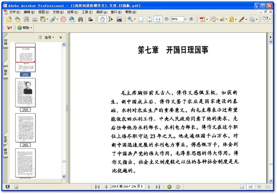Go to the next page

pyautogui.click(x=149, y=187)
